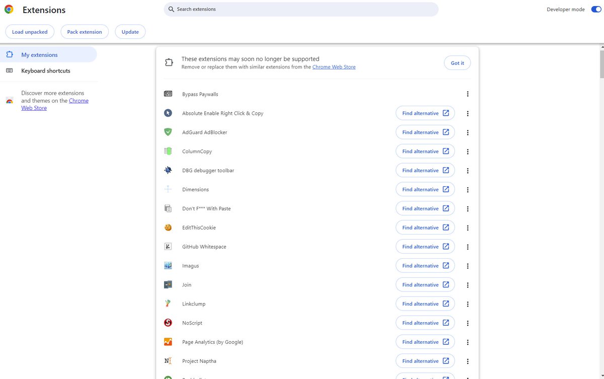Open more options for Bypass Paywalls
The height and width of the screenshot is (379, 604).
[x=468, y=94]
